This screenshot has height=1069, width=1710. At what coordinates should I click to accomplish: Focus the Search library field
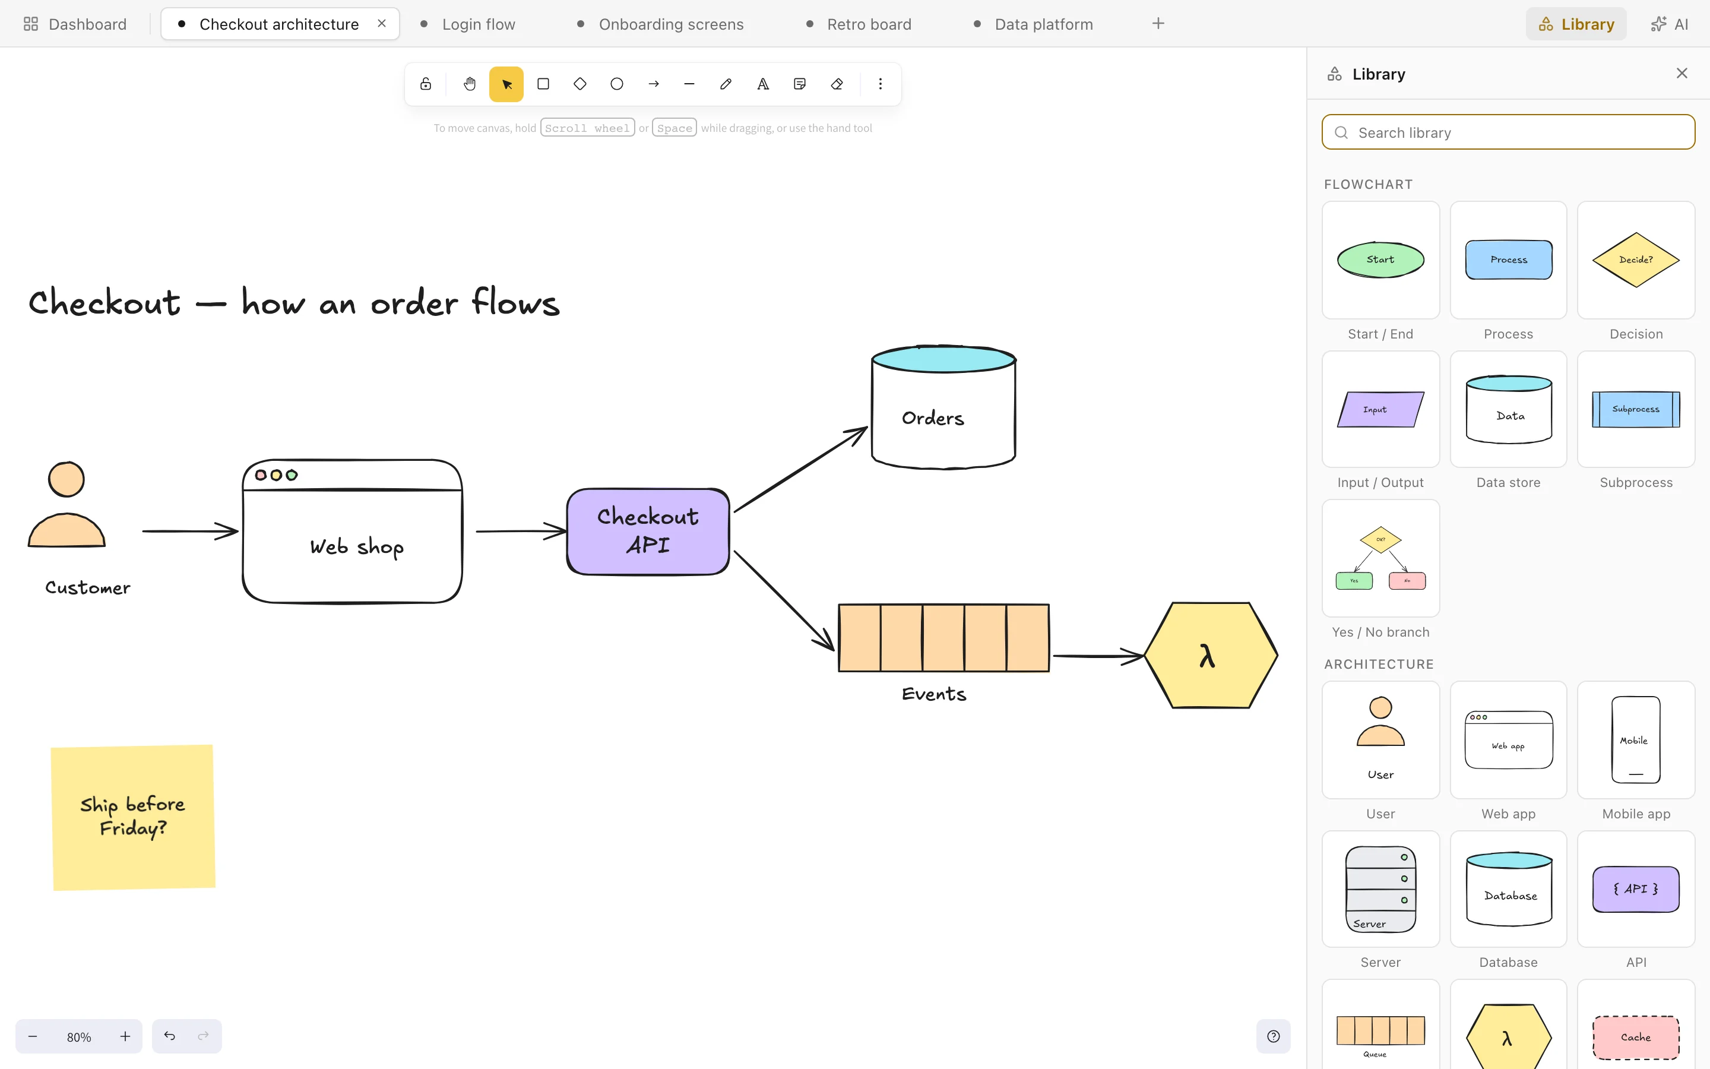click(x=1508, y=132)
